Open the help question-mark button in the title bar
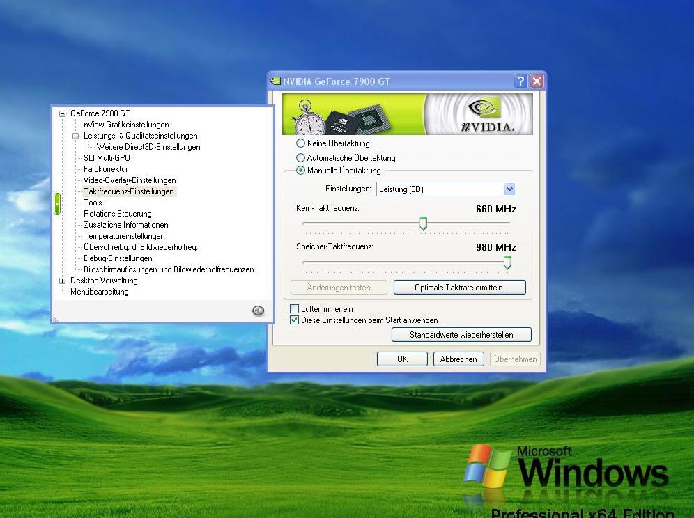Screen dimensions: 694x518 520,81
